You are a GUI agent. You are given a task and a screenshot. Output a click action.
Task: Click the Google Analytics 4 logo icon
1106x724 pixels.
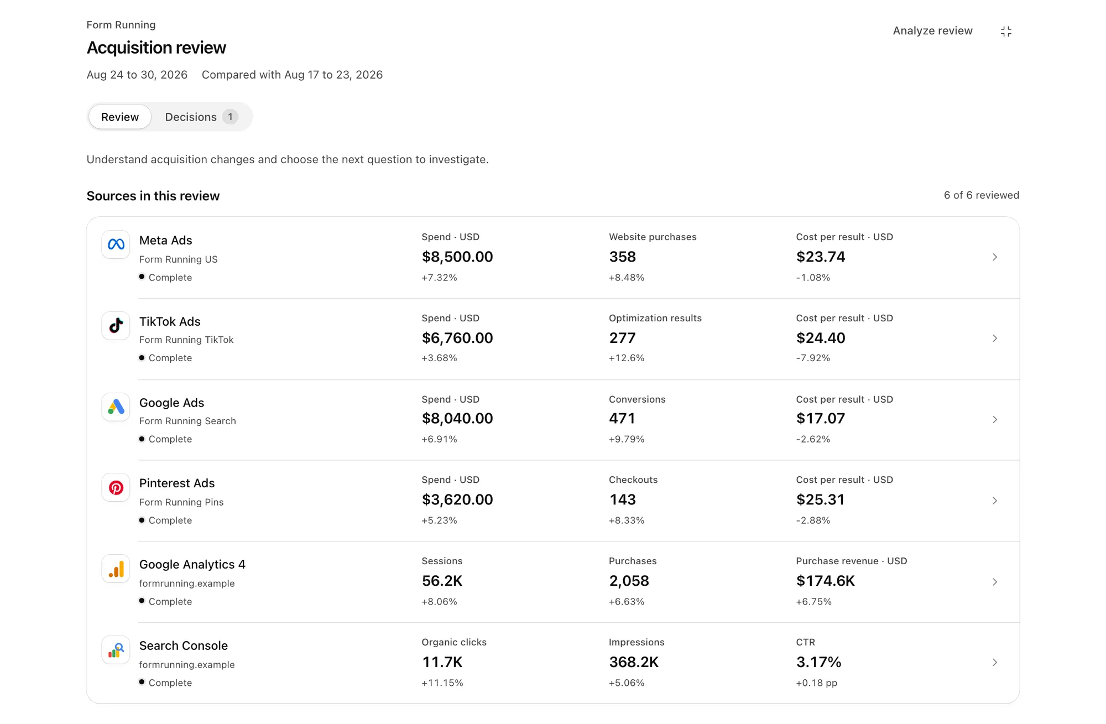[x=116, y=569]
